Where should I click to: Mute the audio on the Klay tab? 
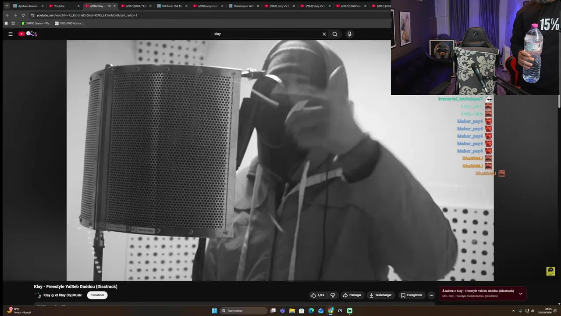109,6
